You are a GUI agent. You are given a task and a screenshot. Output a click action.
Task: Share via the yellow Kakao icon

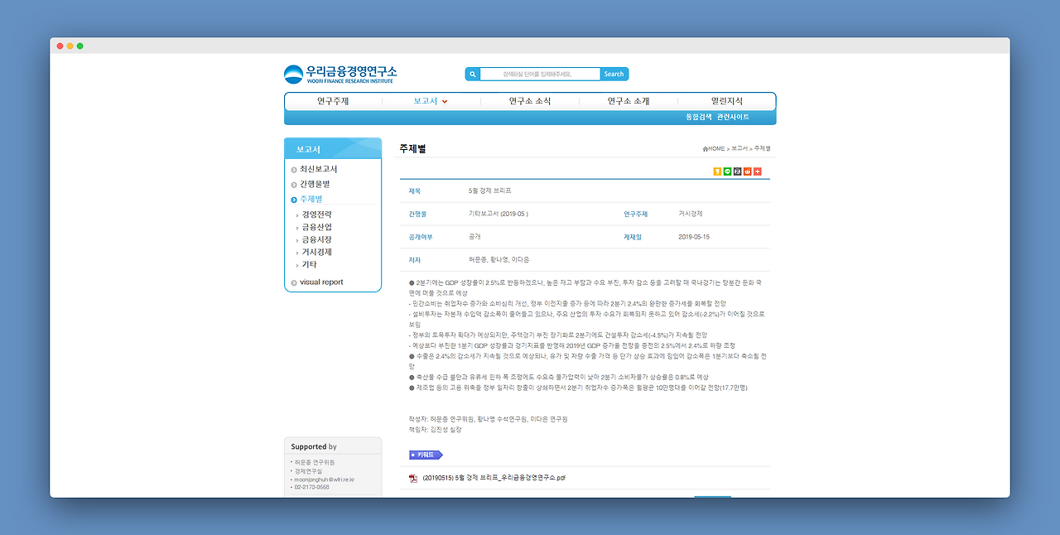[718, 171]
